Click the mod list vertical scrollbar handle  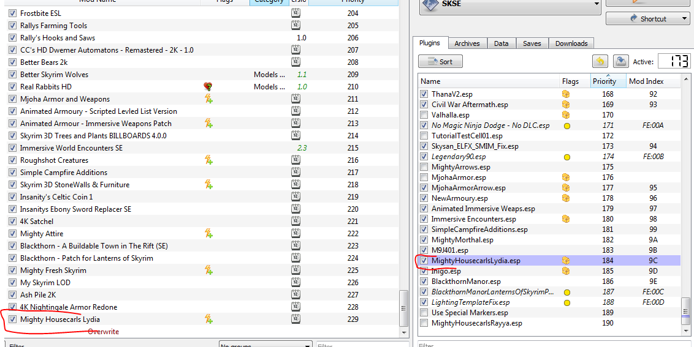point(403,316)
